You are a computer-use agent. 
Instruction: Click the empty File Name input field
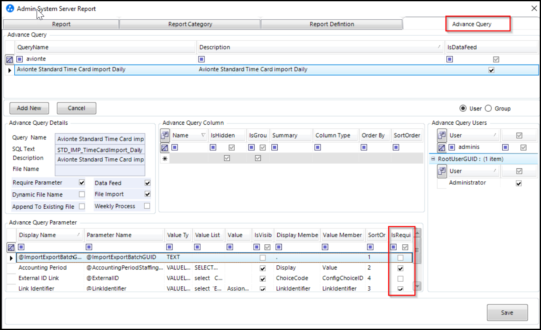tap(100, 170)
